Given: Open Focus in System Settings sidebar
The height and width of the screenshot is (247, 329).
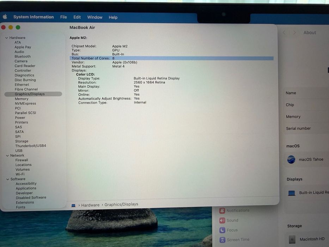Looking at the screenshot, I should tap(229, 230).
